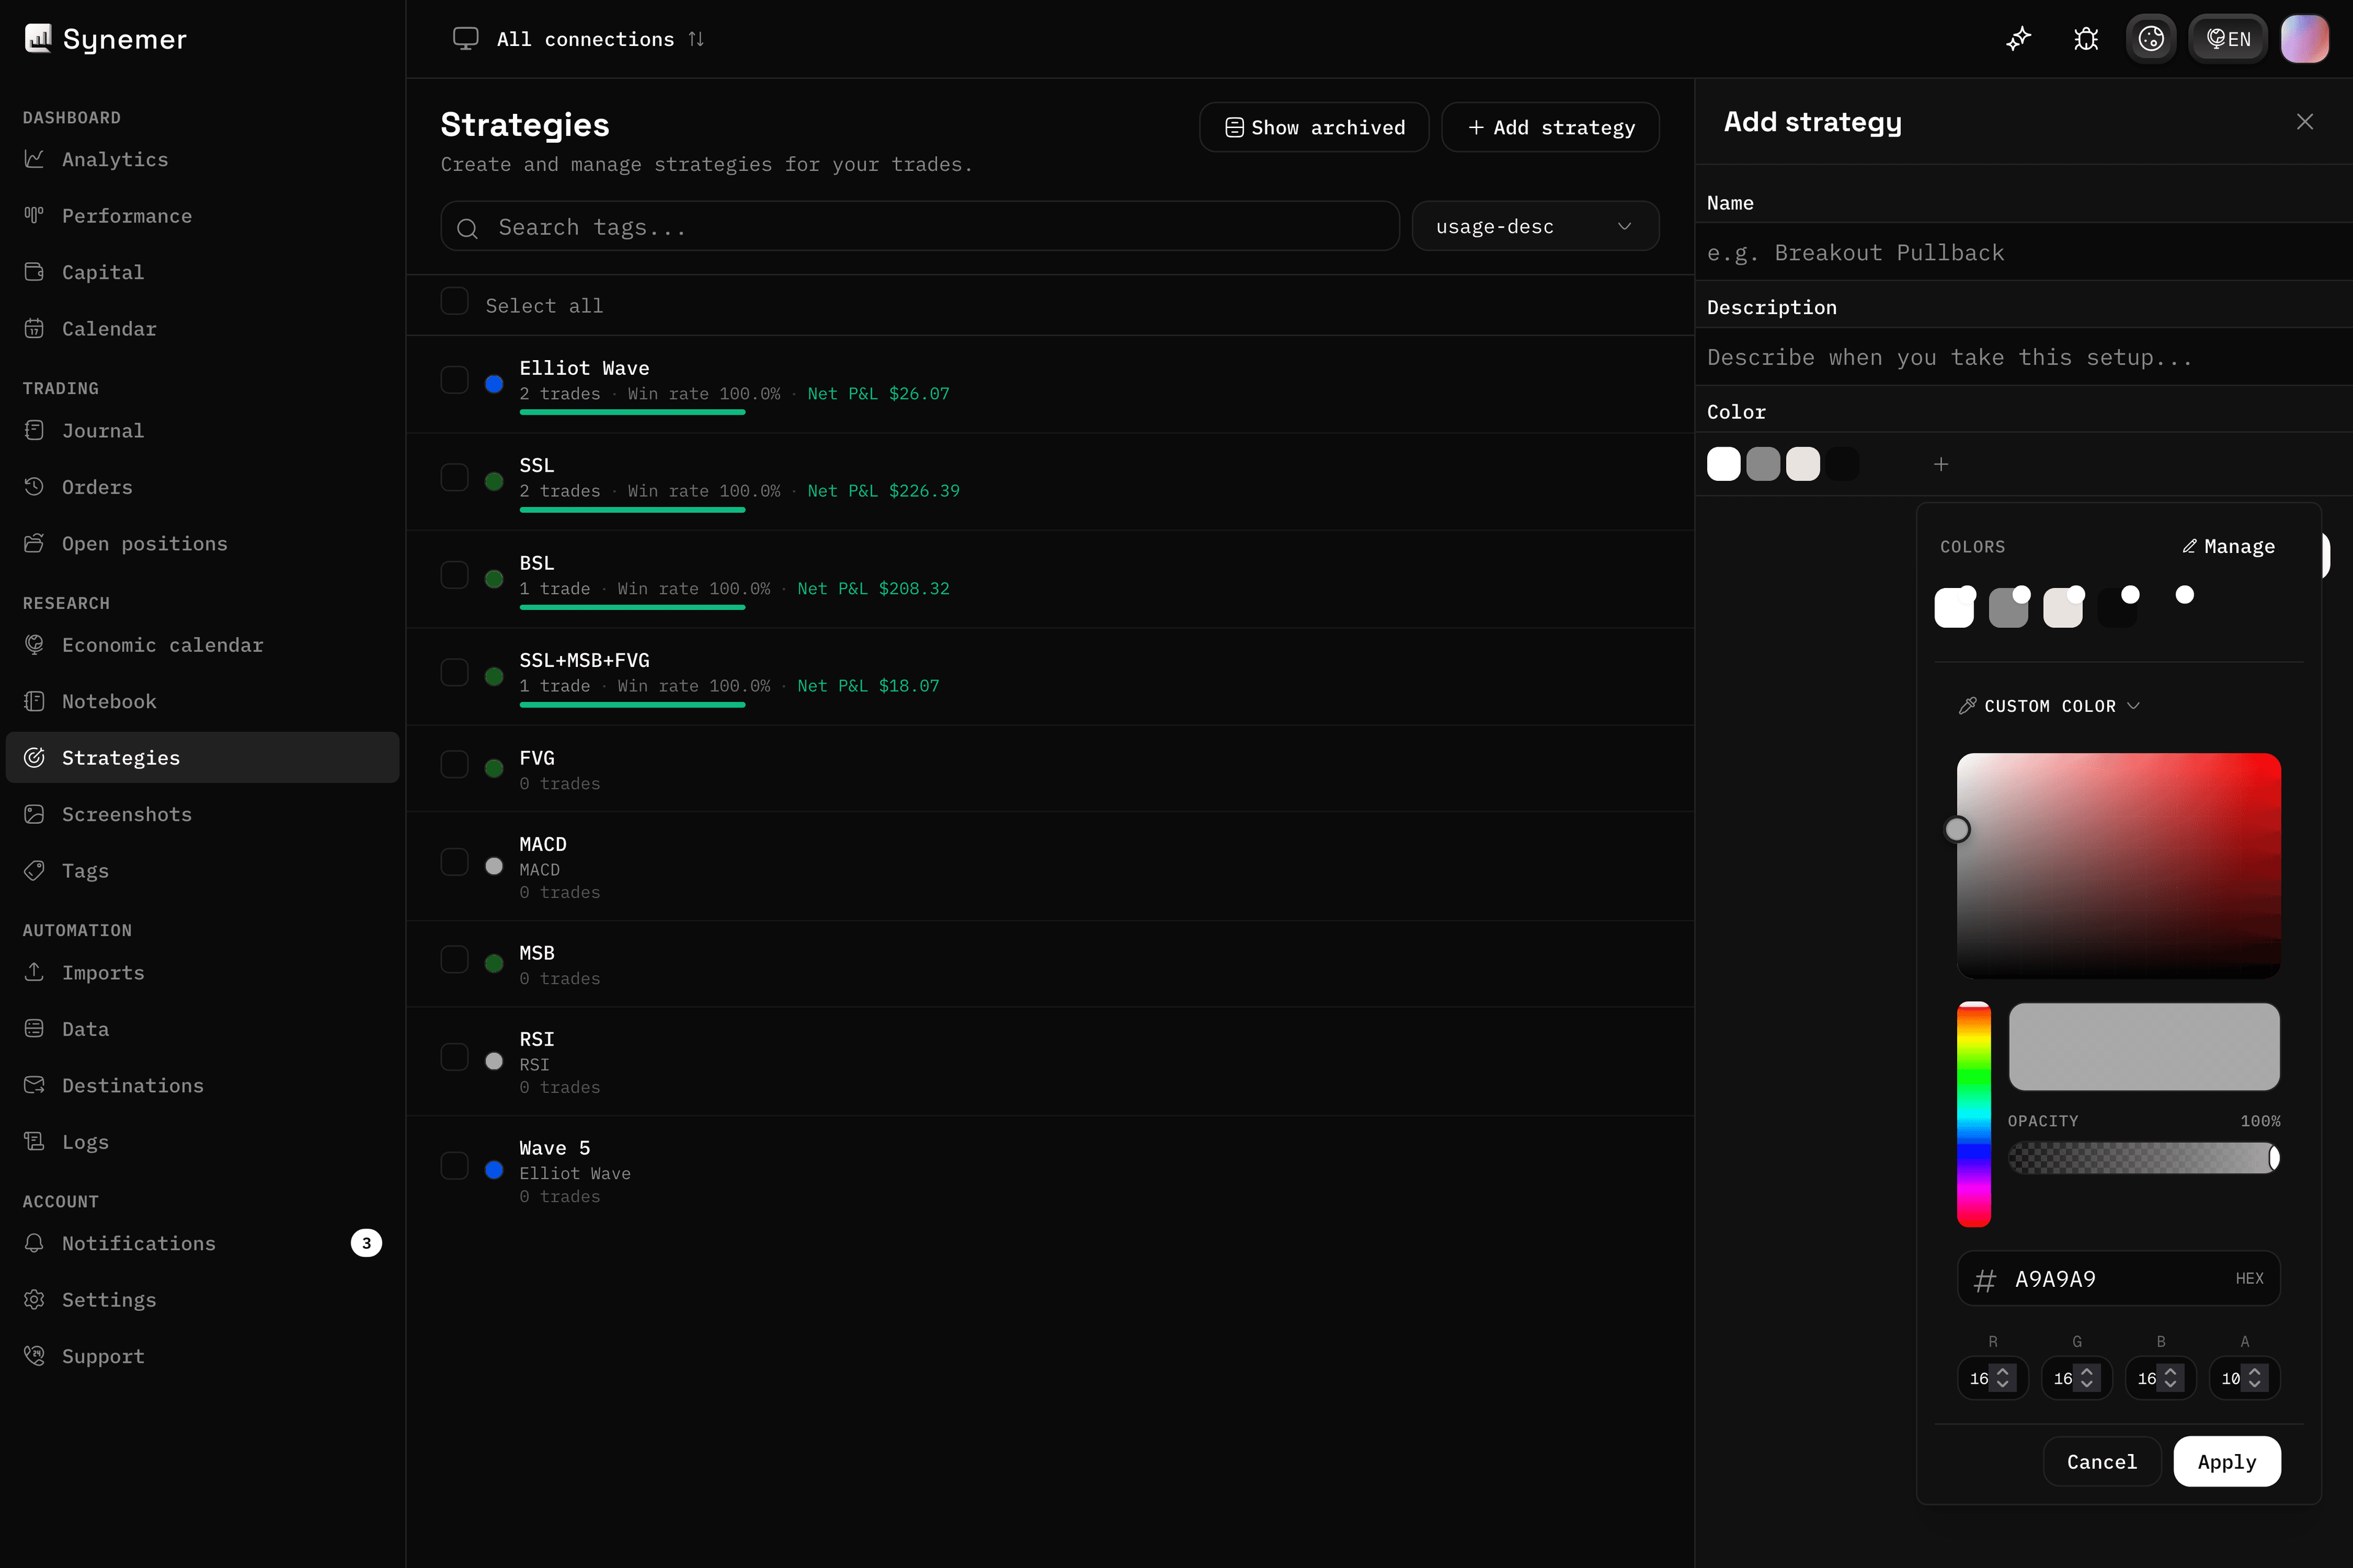The width and height of the screenshot is (2353, 1568).
Task: Close the Add strategy panel
Action: pos(2305,122)
